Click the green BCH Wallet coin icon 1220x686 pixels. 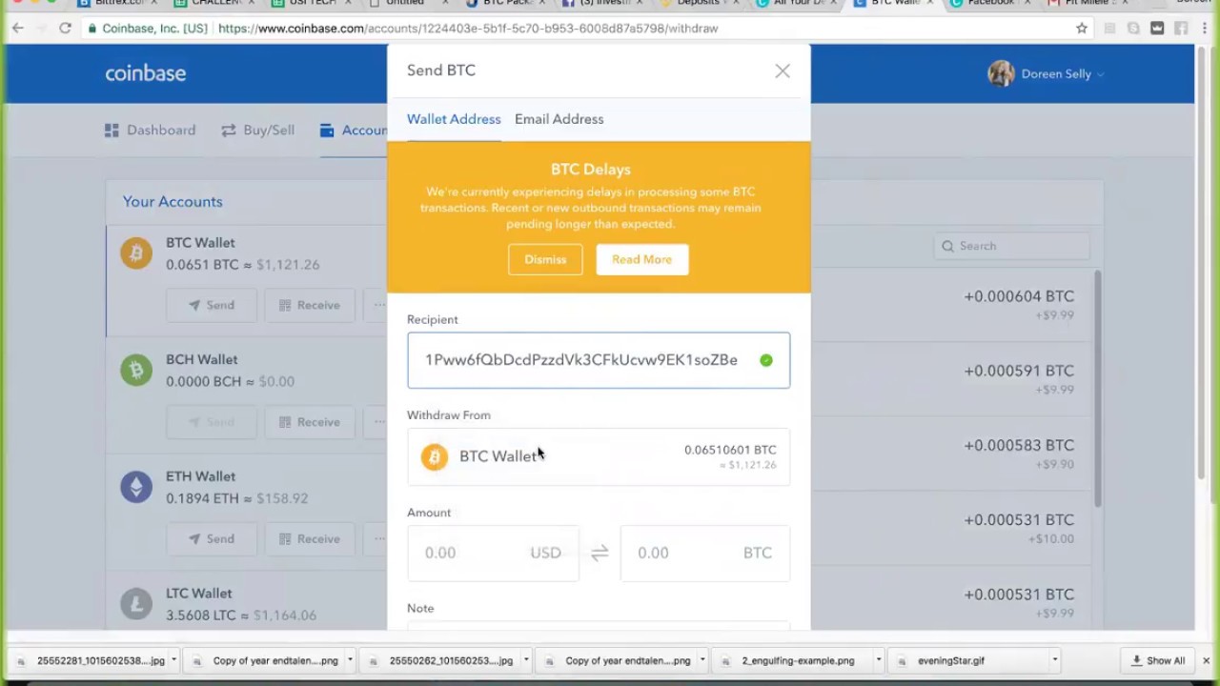point(136,370)
